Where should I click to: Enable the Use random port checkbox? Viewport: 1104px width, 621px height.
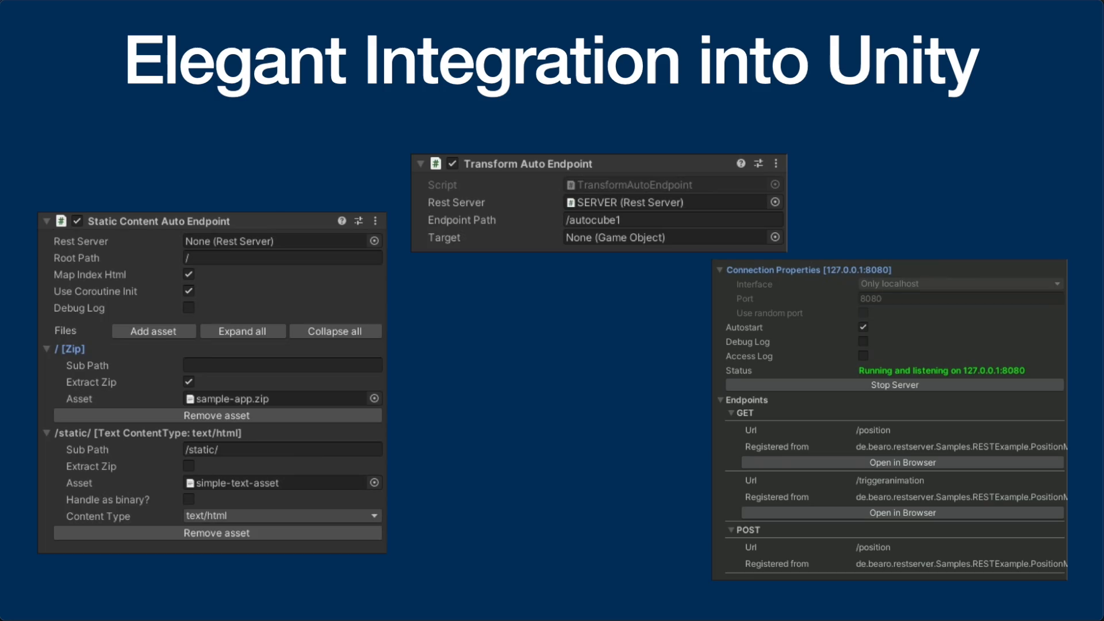click(863, 313)
